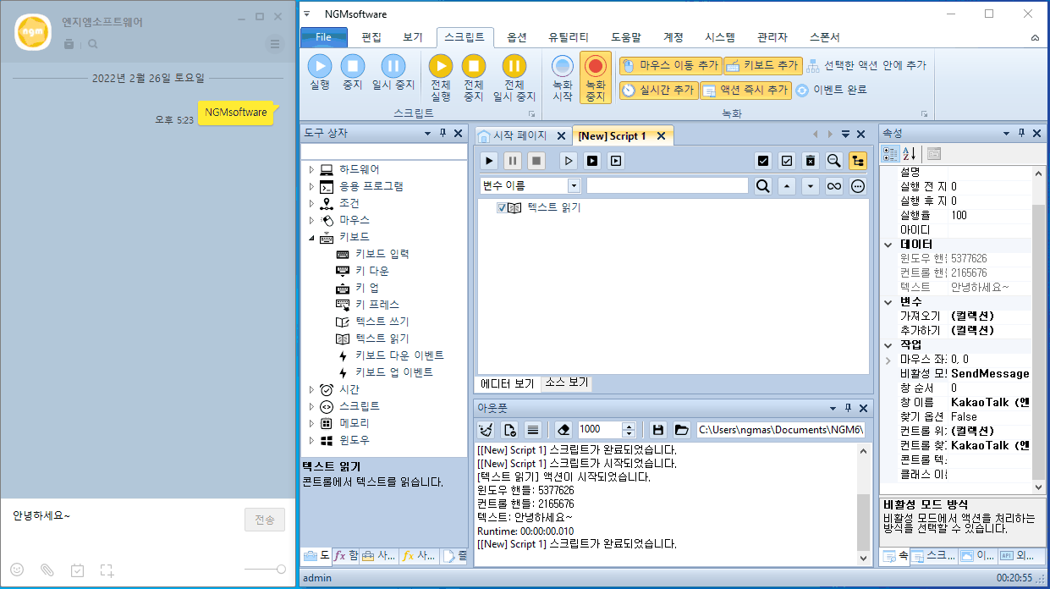Click the 중지 (Stop) ribbon button
1050x589 pixels.
[x=353, y=72]
